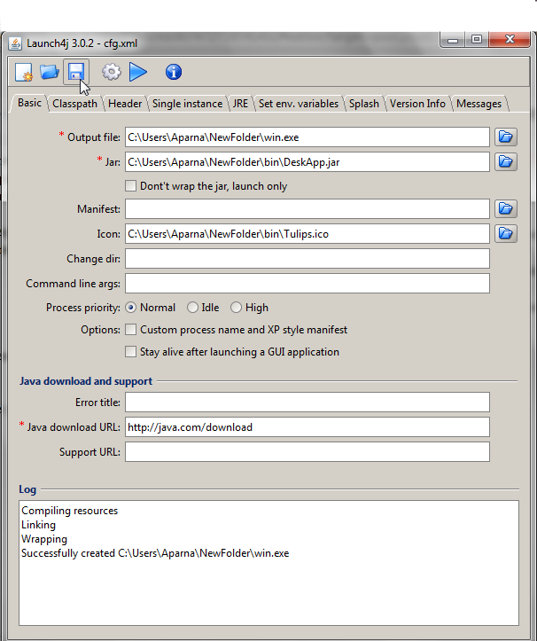Save configuration using floppy disk icon
This screenshot has height=641, width=537.
pos(76,72)
